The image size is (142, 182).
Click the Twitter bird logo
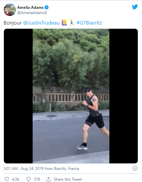pos(135,7)
